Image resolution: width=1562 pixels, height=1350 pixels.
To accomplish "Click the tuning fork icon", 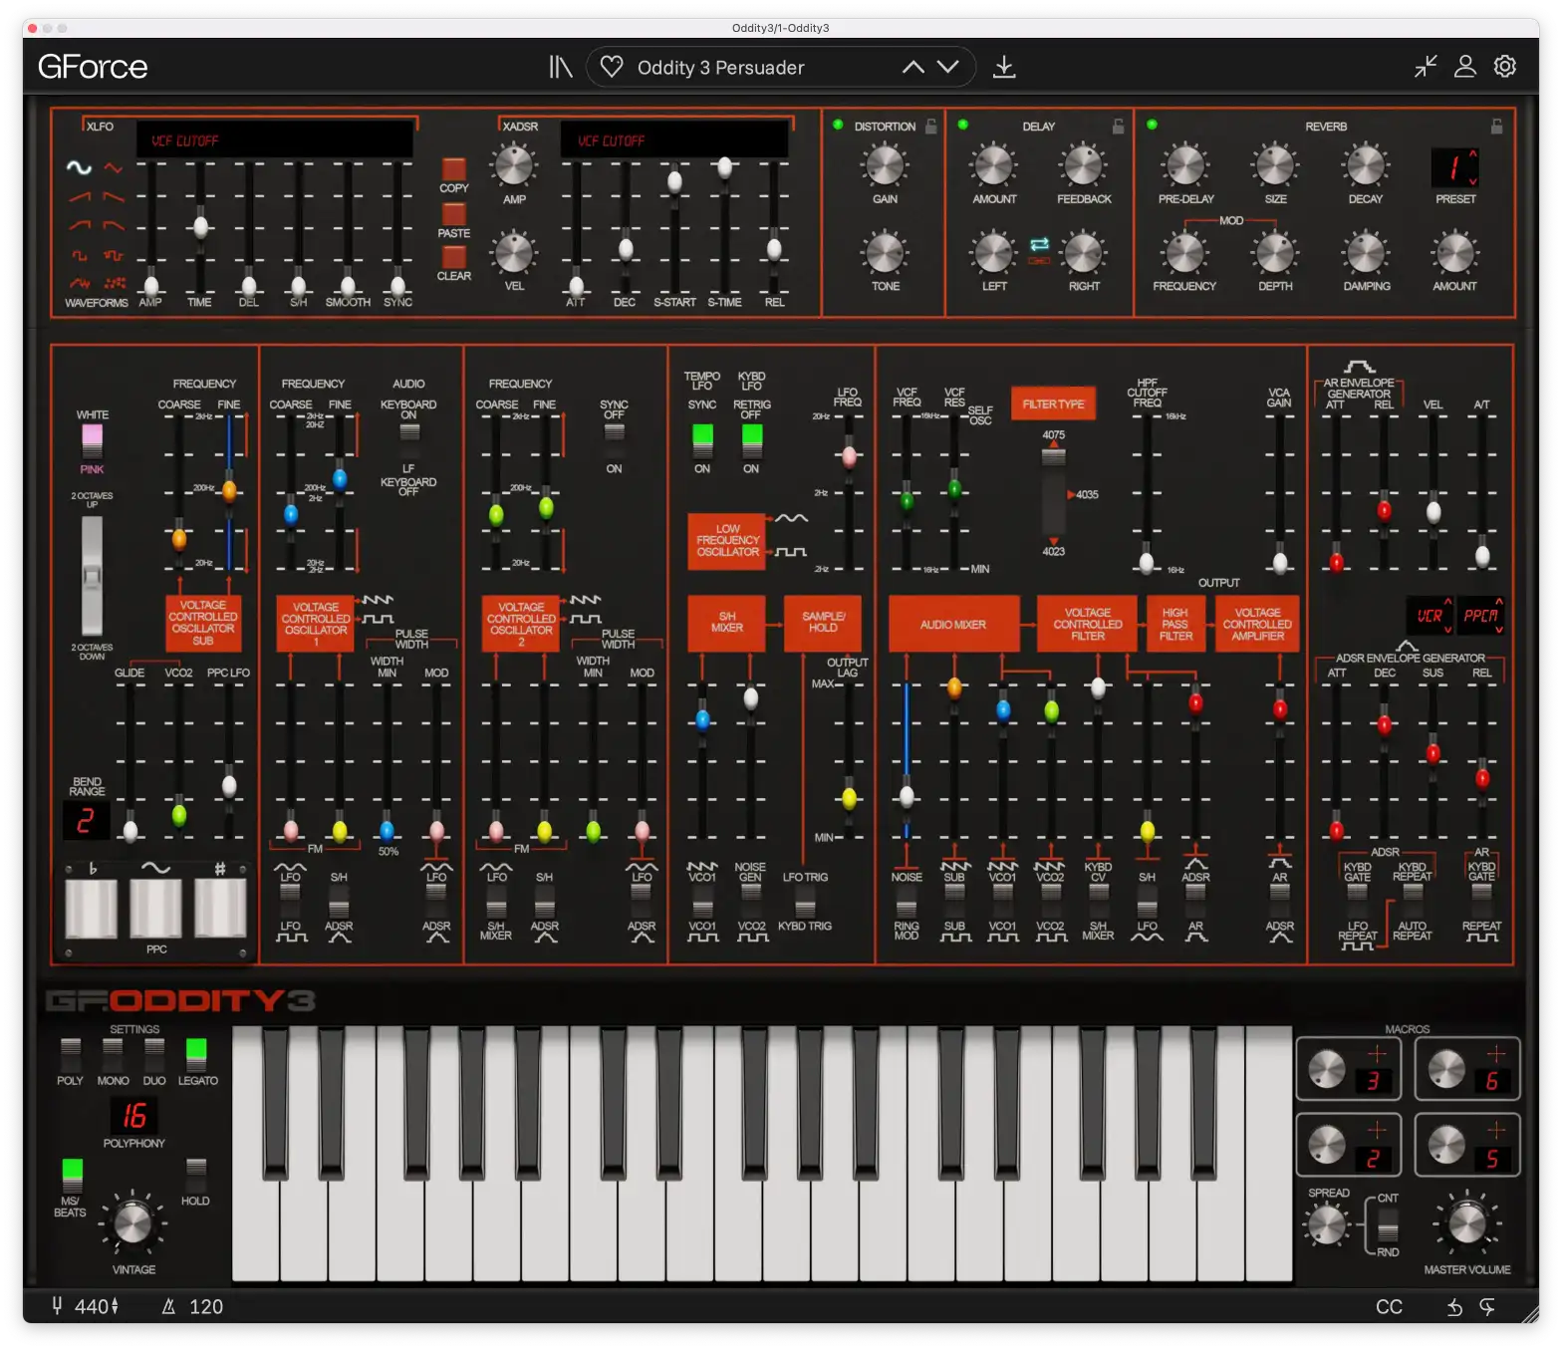I will coord(58,1306).
